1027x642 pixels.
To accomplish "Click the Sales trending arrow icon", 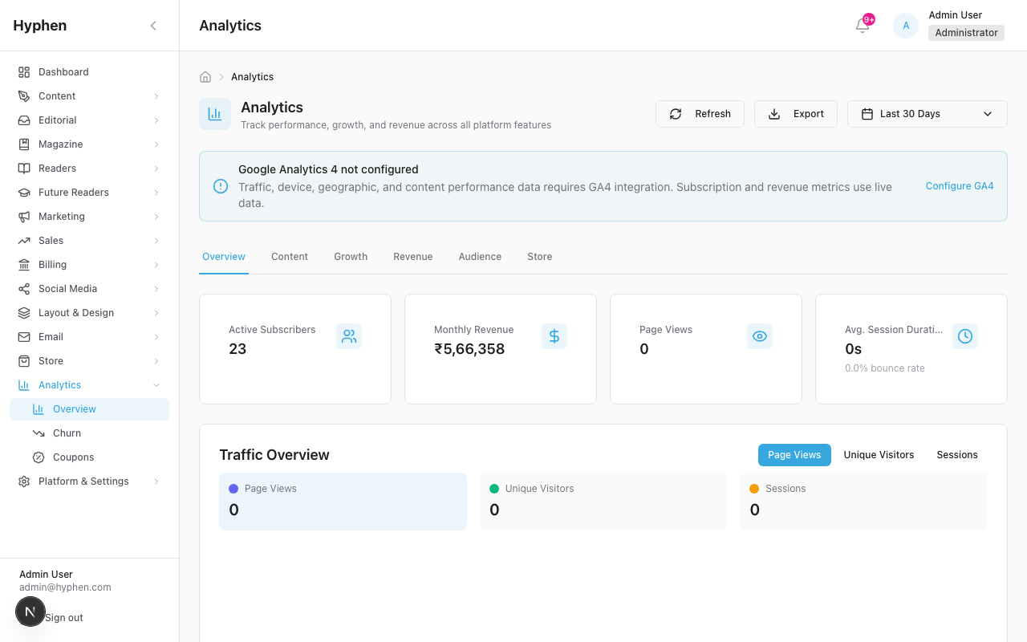I will [24, 241].
